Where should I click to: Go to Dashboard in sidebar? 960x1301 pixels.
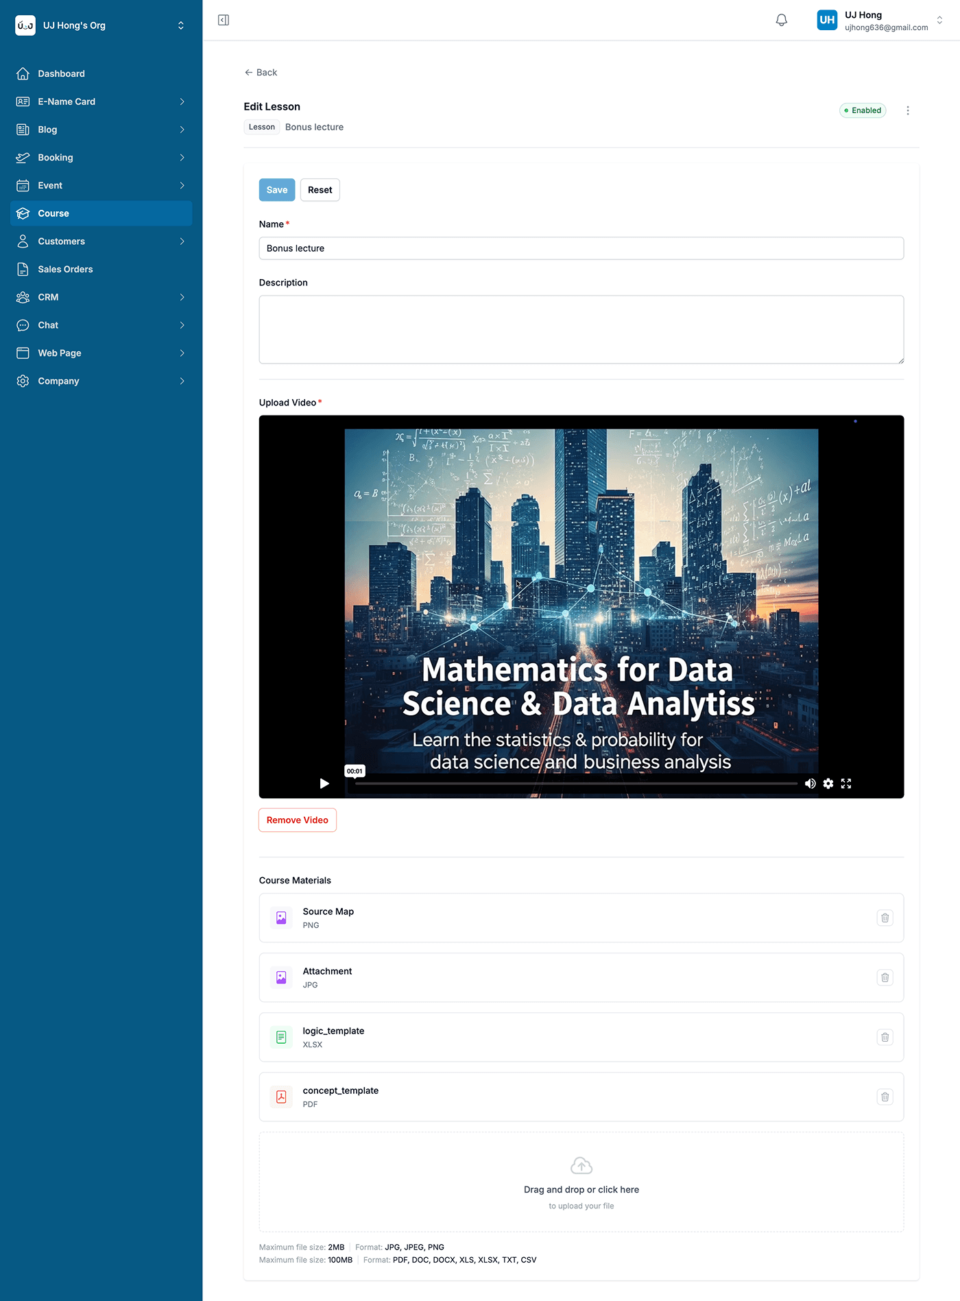click(62, 73)
